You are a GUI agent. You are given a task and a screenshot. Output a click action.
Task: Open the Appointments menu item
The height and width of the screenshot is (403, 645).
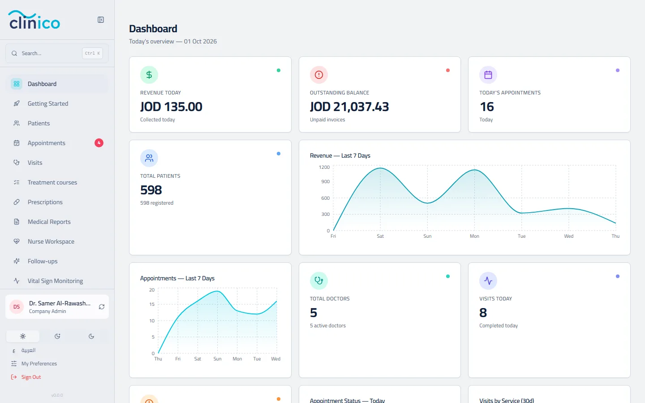click(57, 143)
